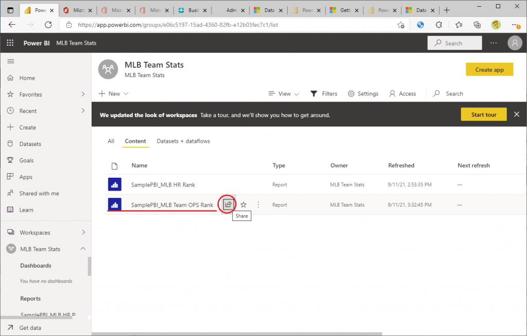Open the SamplePBI_MLB HR Rank report link

[163, 184]
